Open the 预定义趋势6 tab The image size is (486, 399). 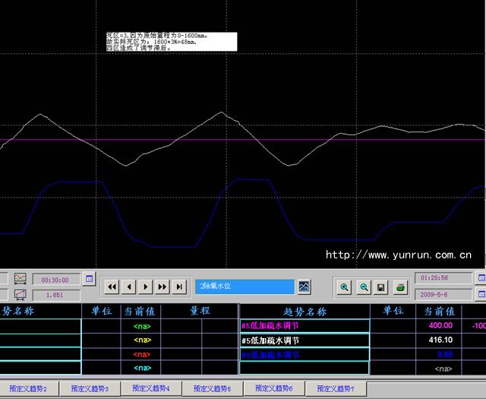pyautogui.click(x=274, y=388)
